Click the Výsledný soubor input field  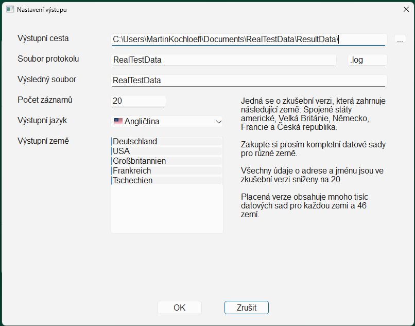[x=249, y=81]
